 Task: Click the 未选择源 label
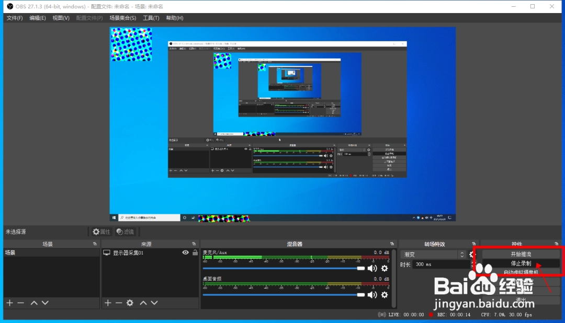pos(16,232)
